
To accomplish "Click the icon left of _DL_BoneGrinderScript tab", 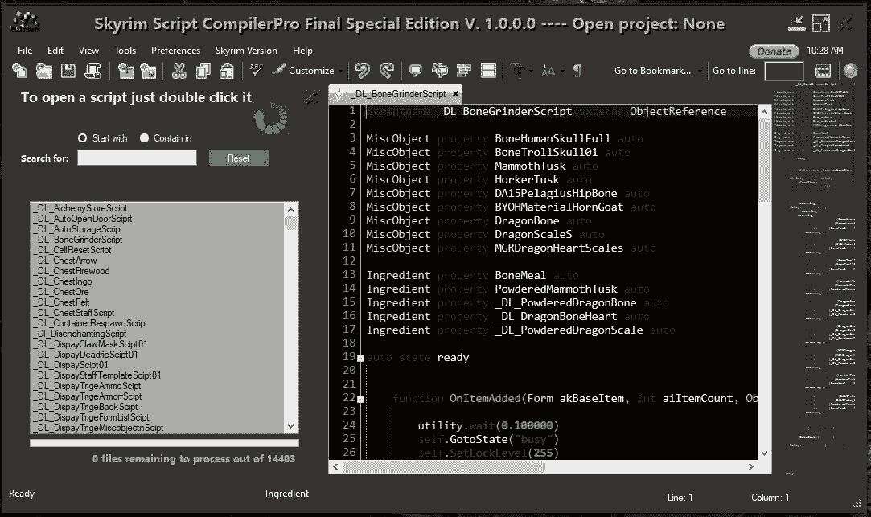I will pos(339,94).
